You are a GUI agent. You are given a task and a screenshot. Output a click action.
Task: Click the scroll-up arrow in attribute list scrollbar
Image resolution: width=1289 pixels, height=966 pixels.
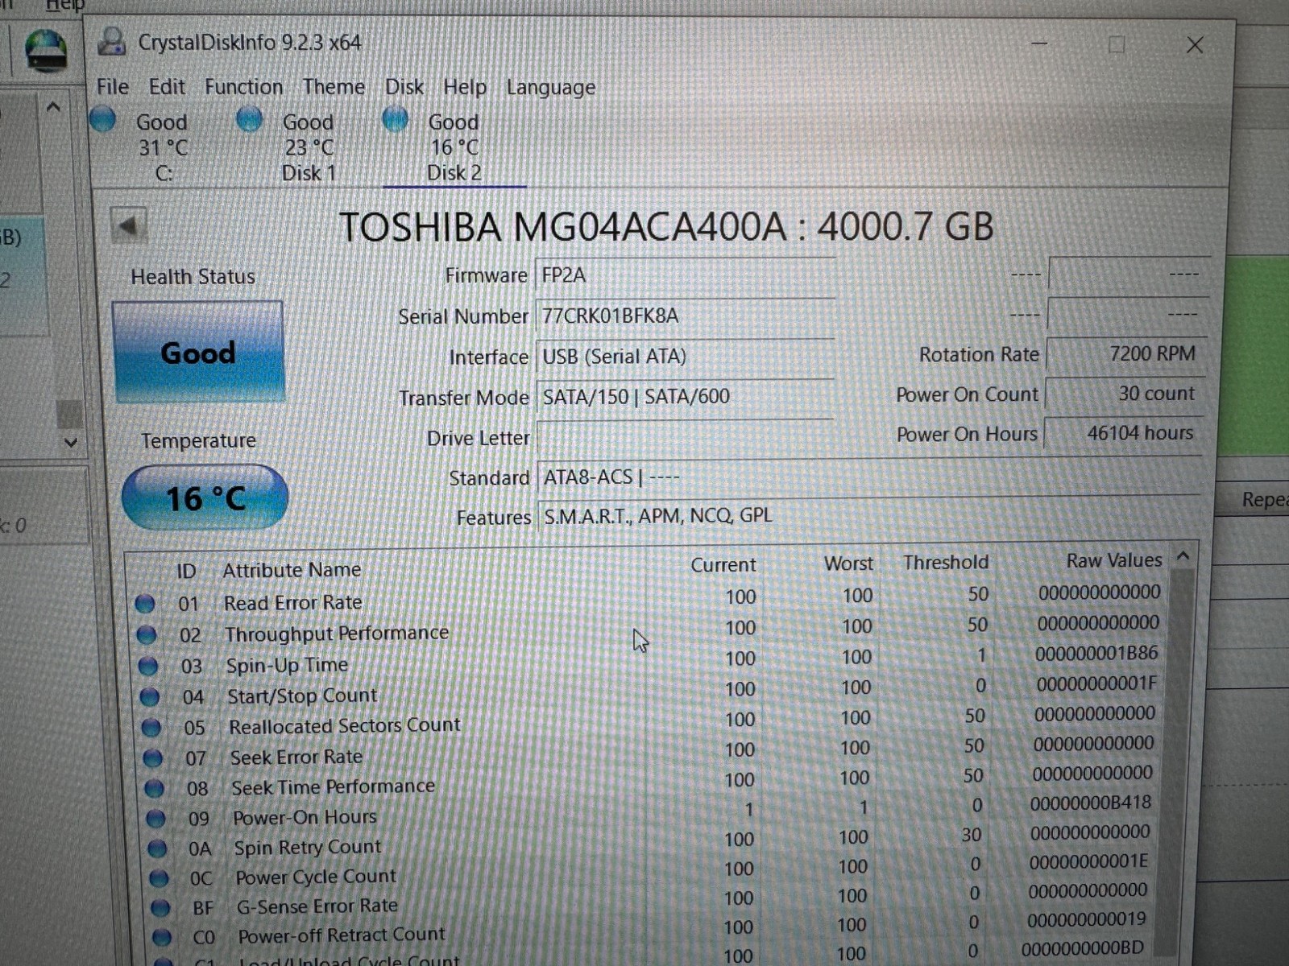click(x=1183, y=557)
